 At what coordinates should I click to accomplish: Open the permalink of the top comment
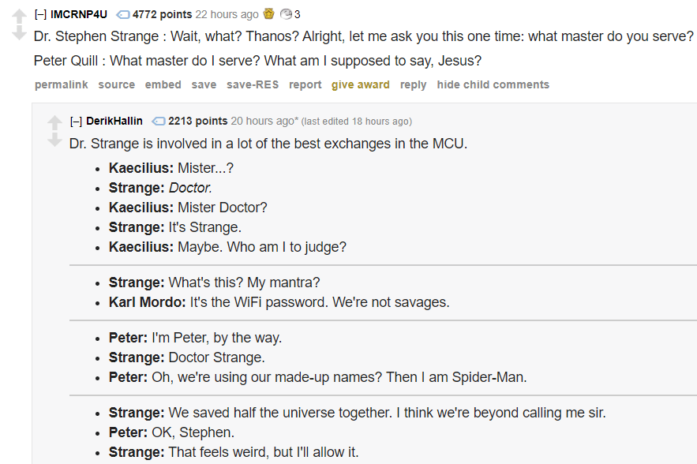pos(61,84)
